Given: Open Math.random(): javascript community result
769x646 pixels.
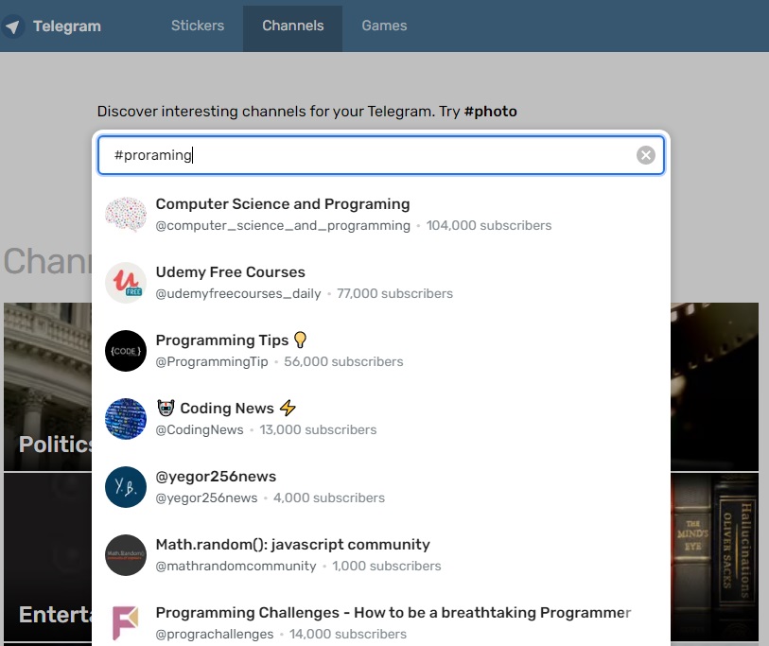Looking at the screenshot, I should click(x=292, y=545).
